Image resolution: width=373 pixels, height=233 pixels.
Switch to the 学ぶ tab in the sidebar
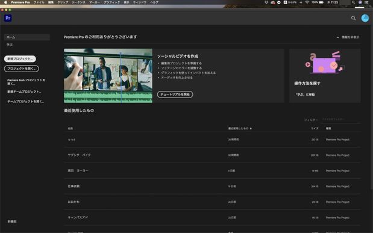point(10,45)
